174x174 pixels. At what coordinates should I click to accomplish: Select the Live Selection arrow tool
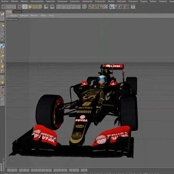point(20,7)
